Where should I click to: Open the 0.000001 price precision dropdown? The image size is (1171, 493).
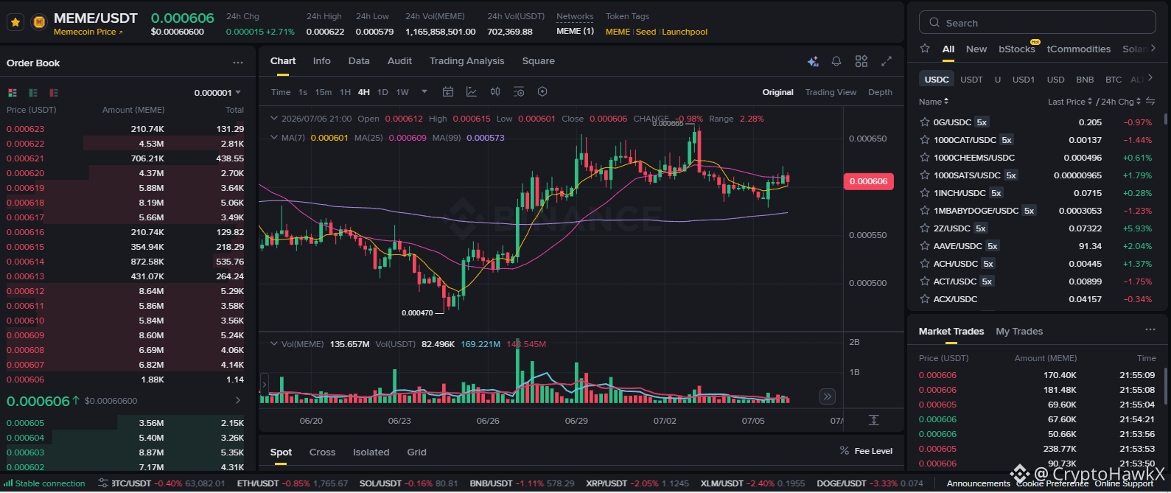click(x=217, y=93)
